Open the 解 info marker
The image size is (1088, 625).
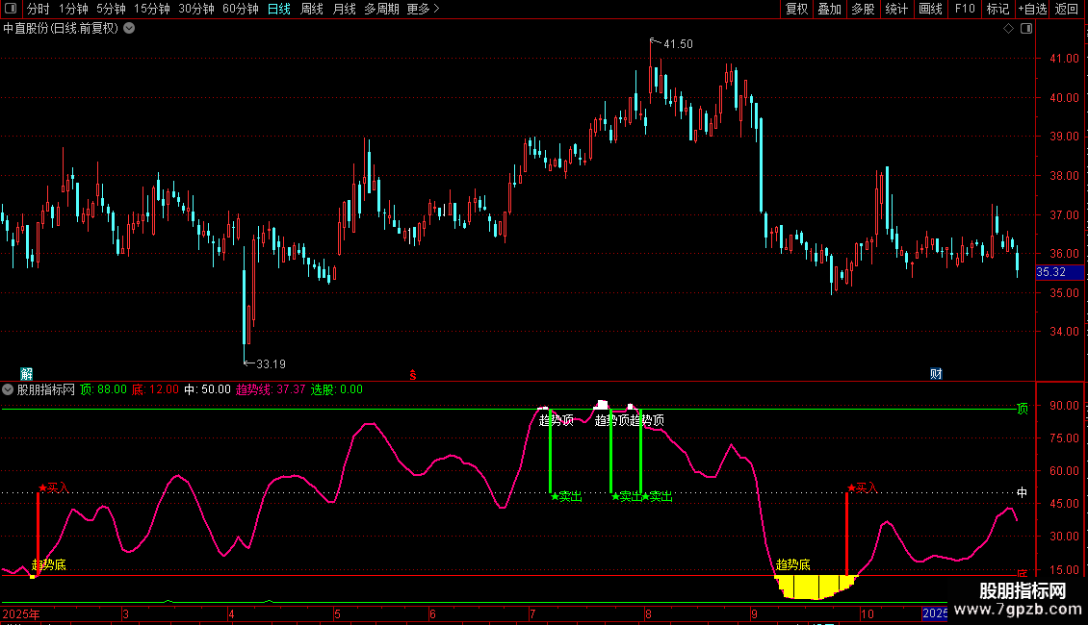click(26, 374)
